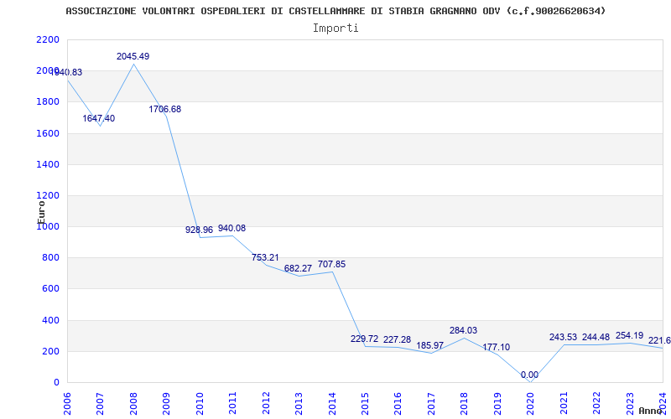Click the "Euro" y-axis title
The image size is (671, 419).
pyautogui.click(x=41, y=212)
